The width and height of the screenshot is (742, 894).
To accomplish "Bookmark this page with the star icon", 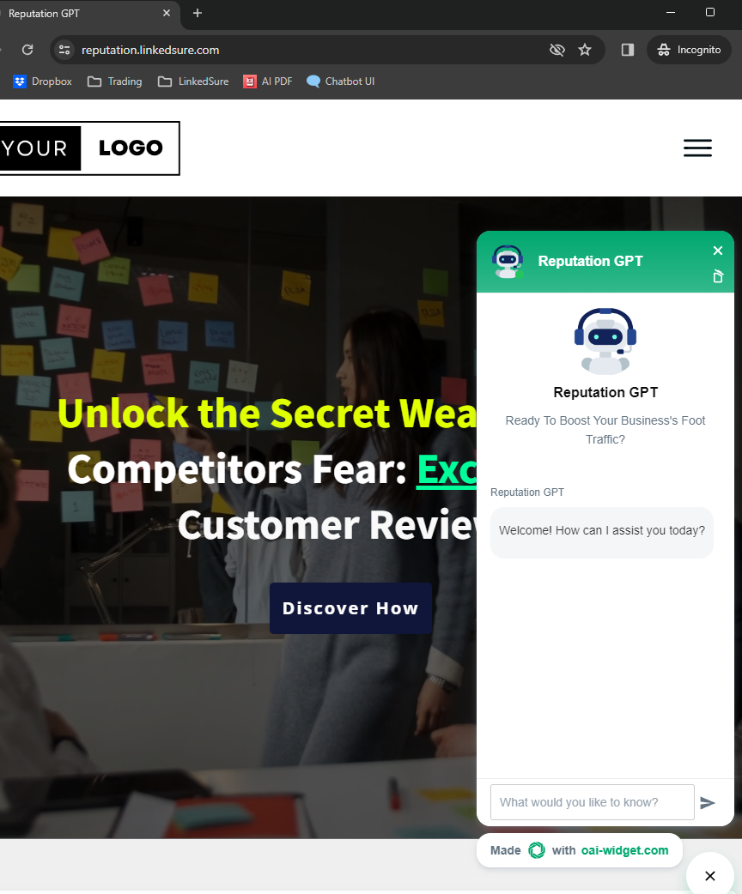I will [x=585, y=50].
